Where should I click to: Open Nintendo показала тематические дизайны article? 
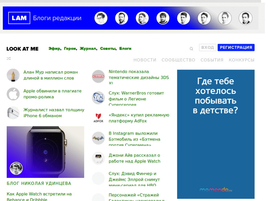pos(139,77)
